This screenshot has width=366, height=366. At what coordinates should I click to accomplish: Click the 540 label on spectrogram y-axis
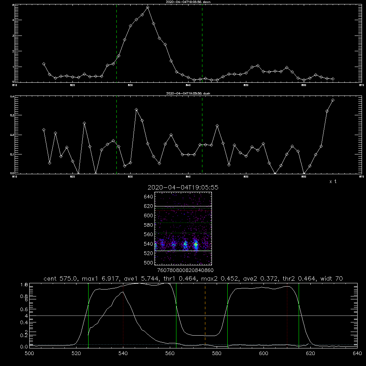pyautogui.click(x=149, y=244)
